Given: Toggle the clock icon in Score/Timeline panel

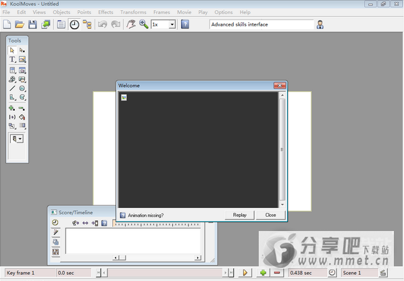Looking at the screenshot, I should 55,222.
